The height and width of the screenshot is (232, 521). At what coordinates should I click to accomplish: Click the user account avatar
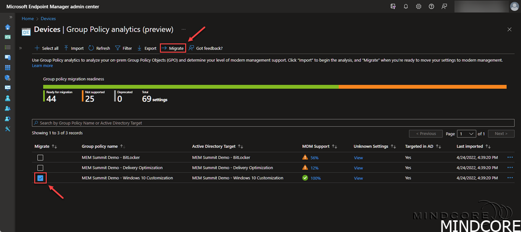pos(514,7)
